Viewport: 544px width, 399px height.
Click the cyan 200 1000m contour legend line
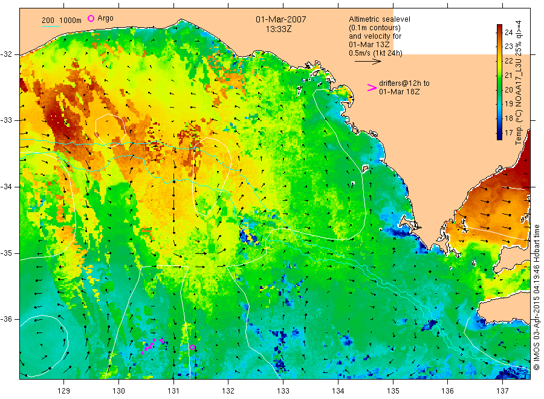[x=51, y=25]
